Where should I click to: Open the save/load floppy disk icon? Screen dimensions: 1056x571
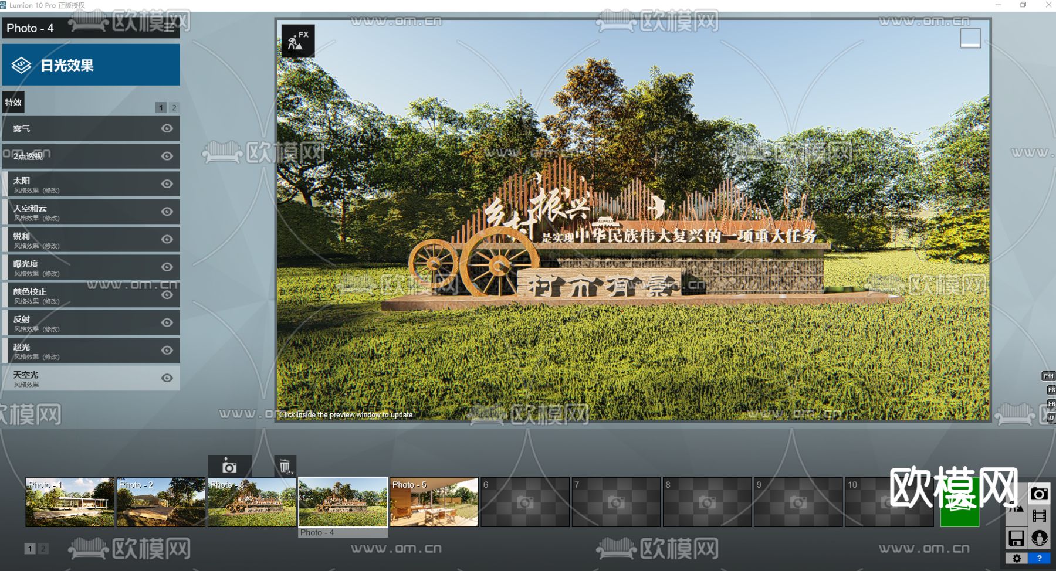click(1017, 538)
